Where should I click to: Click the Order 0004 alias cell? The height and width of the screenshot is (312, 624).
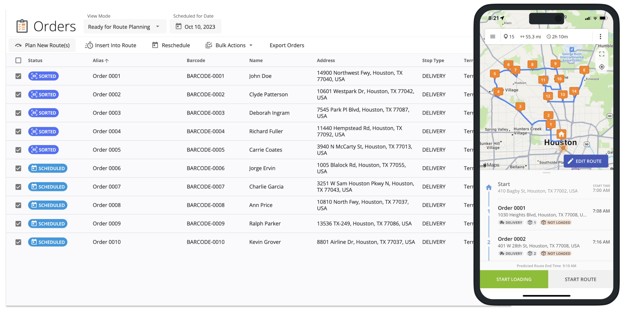(x=107, y=131)
